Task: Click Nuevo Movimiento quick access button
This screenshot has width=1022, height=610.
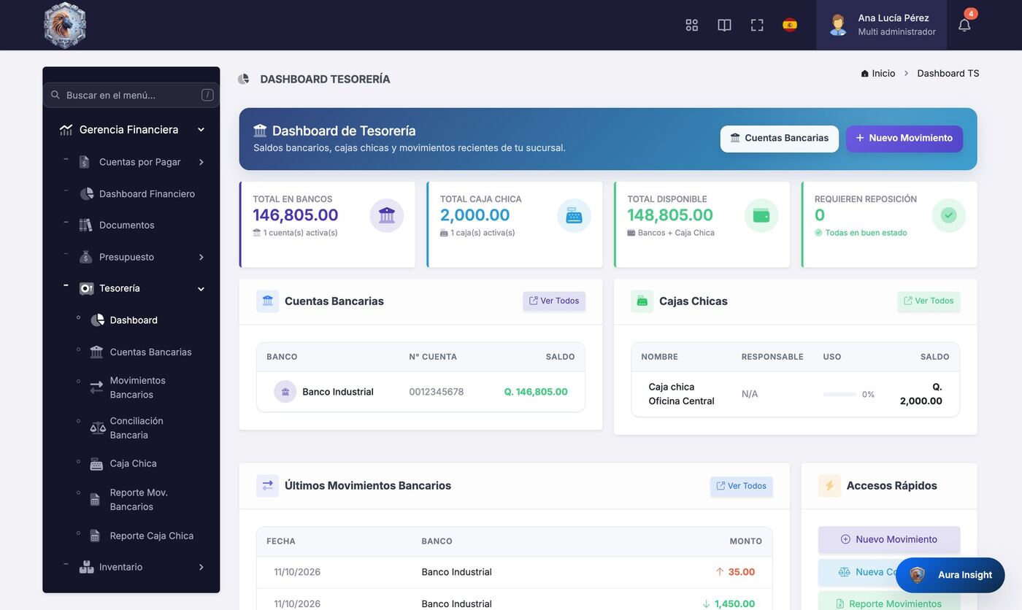Action: (889, 540)
